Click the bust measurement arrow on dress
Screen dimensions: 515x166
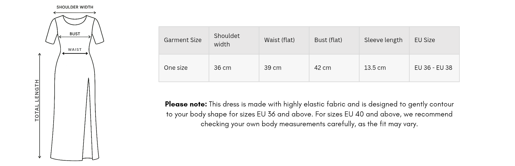click(75, 37)
